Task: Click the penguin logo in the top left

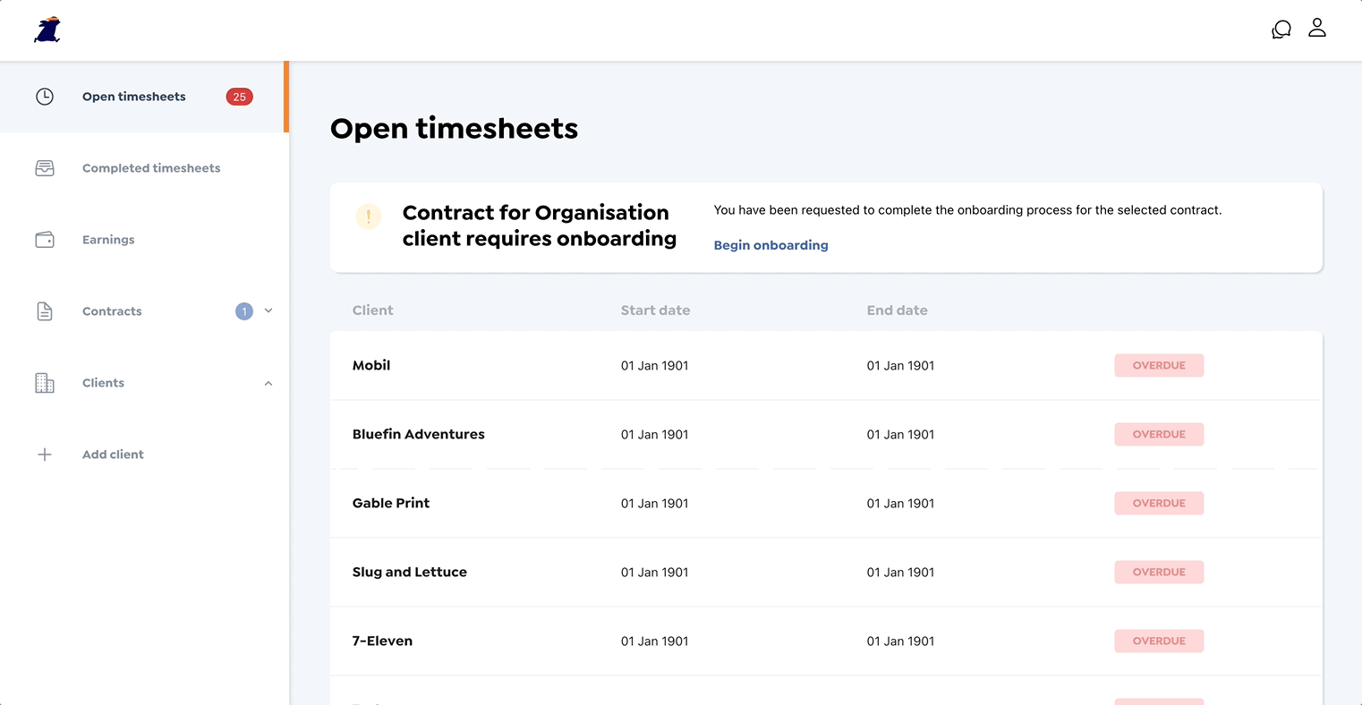Action: tap(47, 30)
